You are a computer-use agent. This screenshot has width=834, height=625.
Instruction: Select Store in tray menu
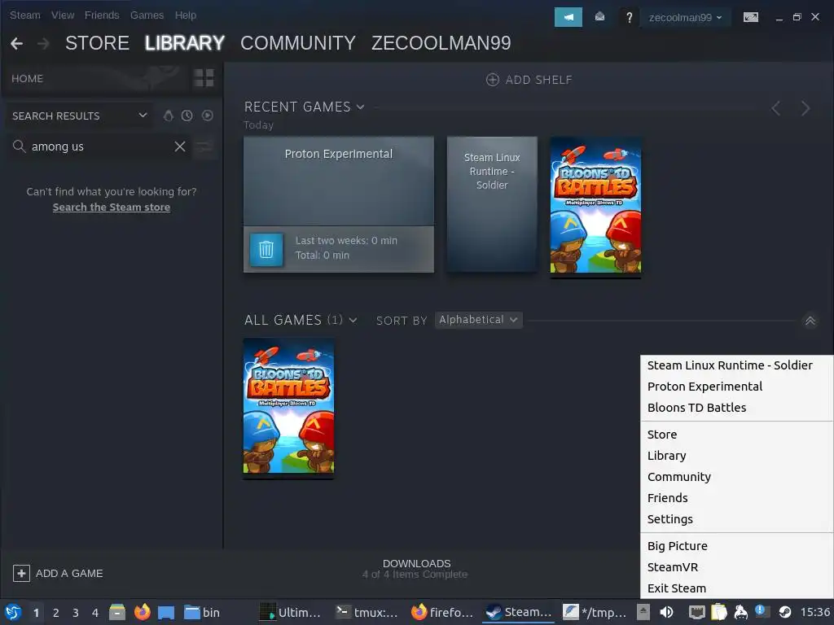pos(736,435)
